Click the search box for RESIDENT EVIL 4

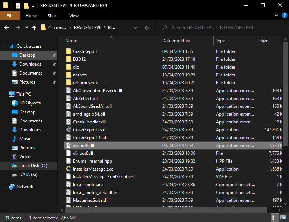[x=220, y=28]
